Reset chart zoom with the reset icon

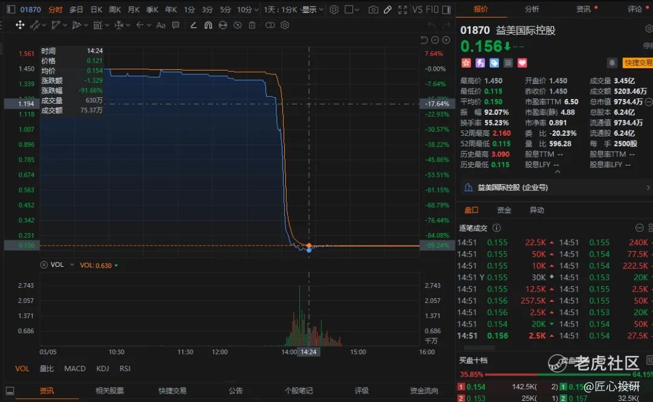[424, 40]
